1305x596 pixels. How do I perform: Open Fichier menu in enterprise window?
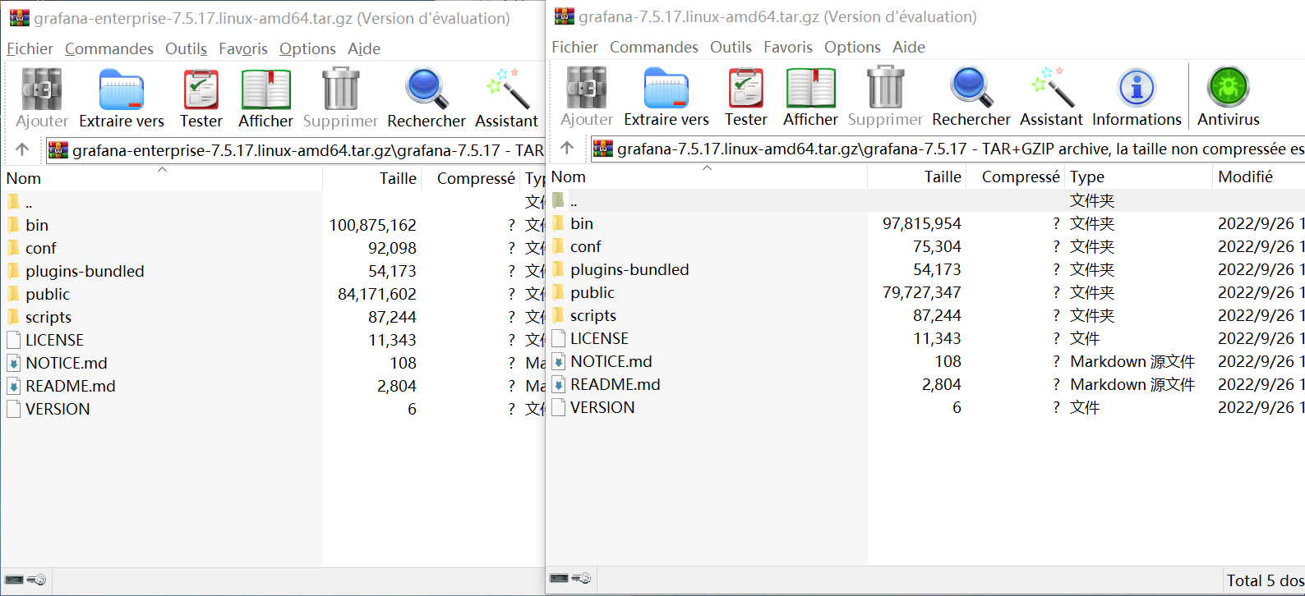[x=30, y=48]
